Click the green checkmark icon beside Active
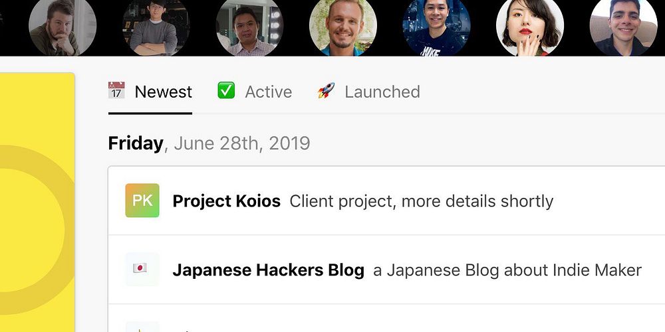 click(x=226, y=90)
